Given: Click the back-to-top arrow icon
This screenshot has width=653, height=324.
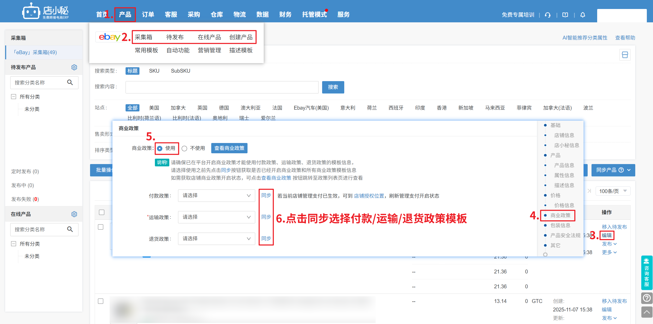Looking at the screenshot, I should 647,312.
